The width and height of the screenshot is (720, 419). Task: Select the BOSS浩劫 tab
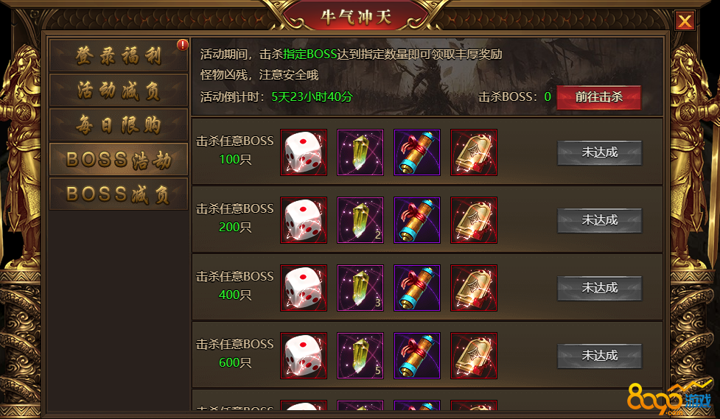pos(119,159)
